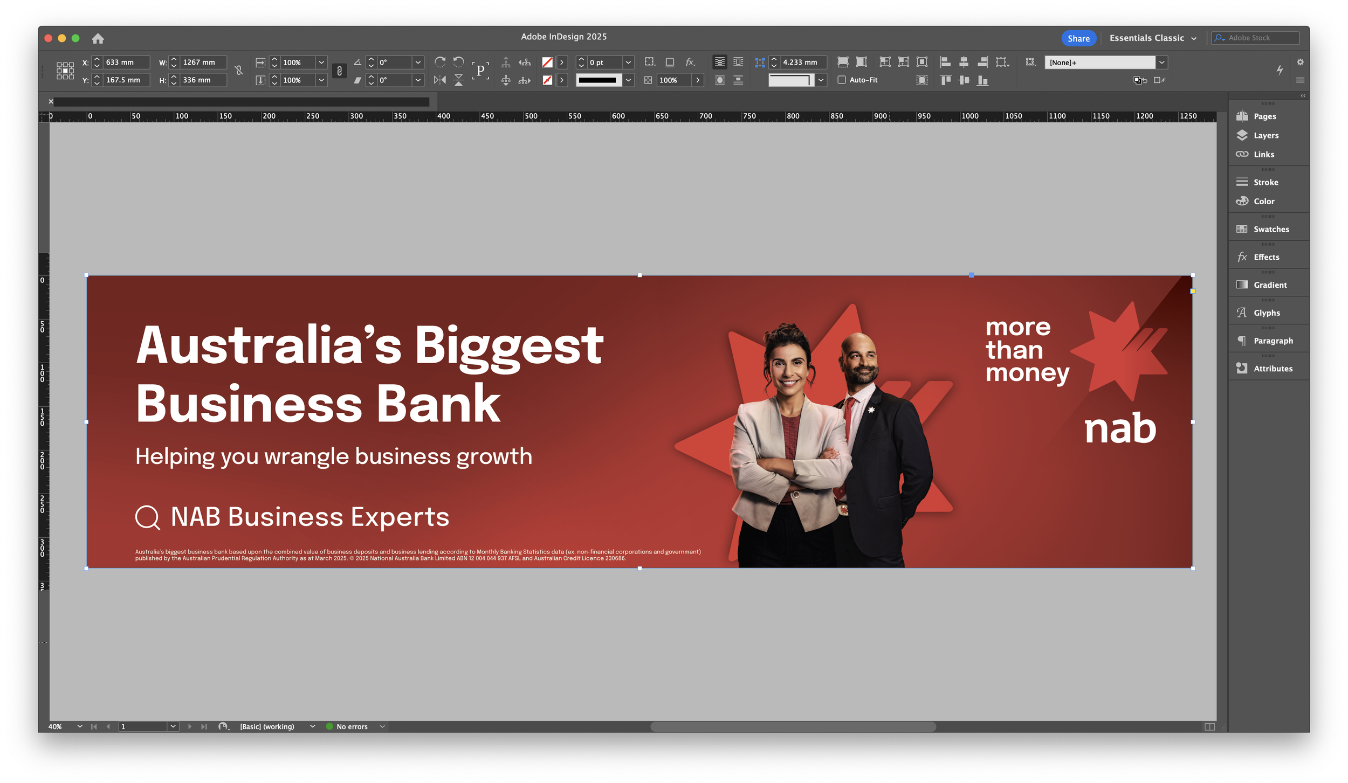Image resolution: width=1348 pixels, height=783 pixels.
Task: Click Align Top Edges icon
Action: [x=945, y=80]
